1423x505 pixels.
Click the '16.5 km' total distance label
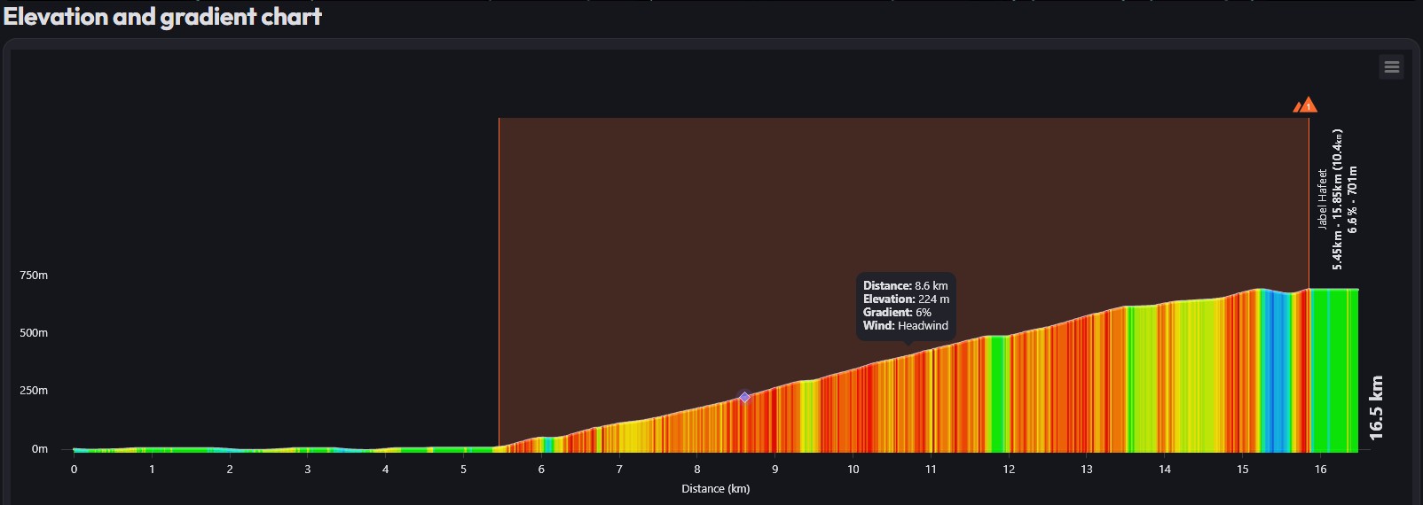(x=1376, y=408)
